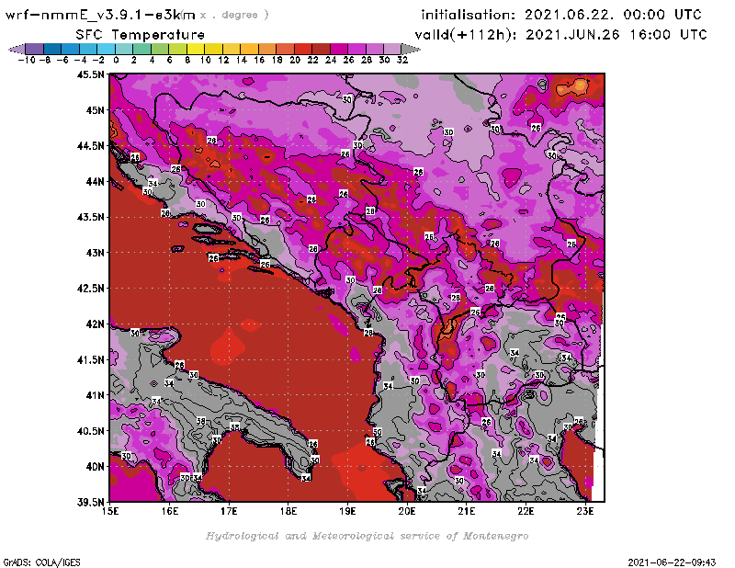Click the '45N' latitude label
The height and width of the screenshot is (568, 735).
click(x=95, y=110)
